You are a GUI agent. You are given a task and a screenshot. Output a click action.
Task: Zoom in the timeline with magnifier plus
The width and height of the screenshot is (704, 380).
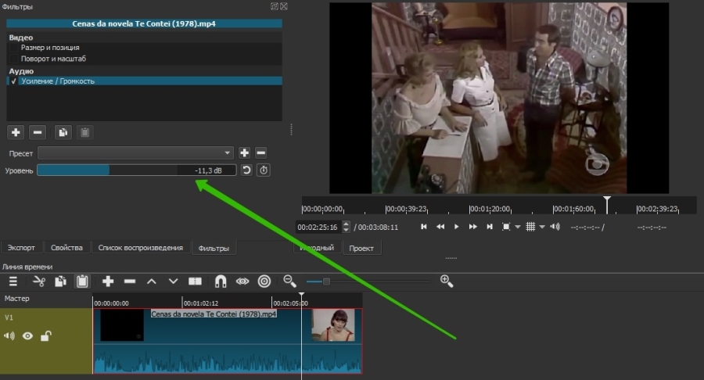click(x=447, y=281)
